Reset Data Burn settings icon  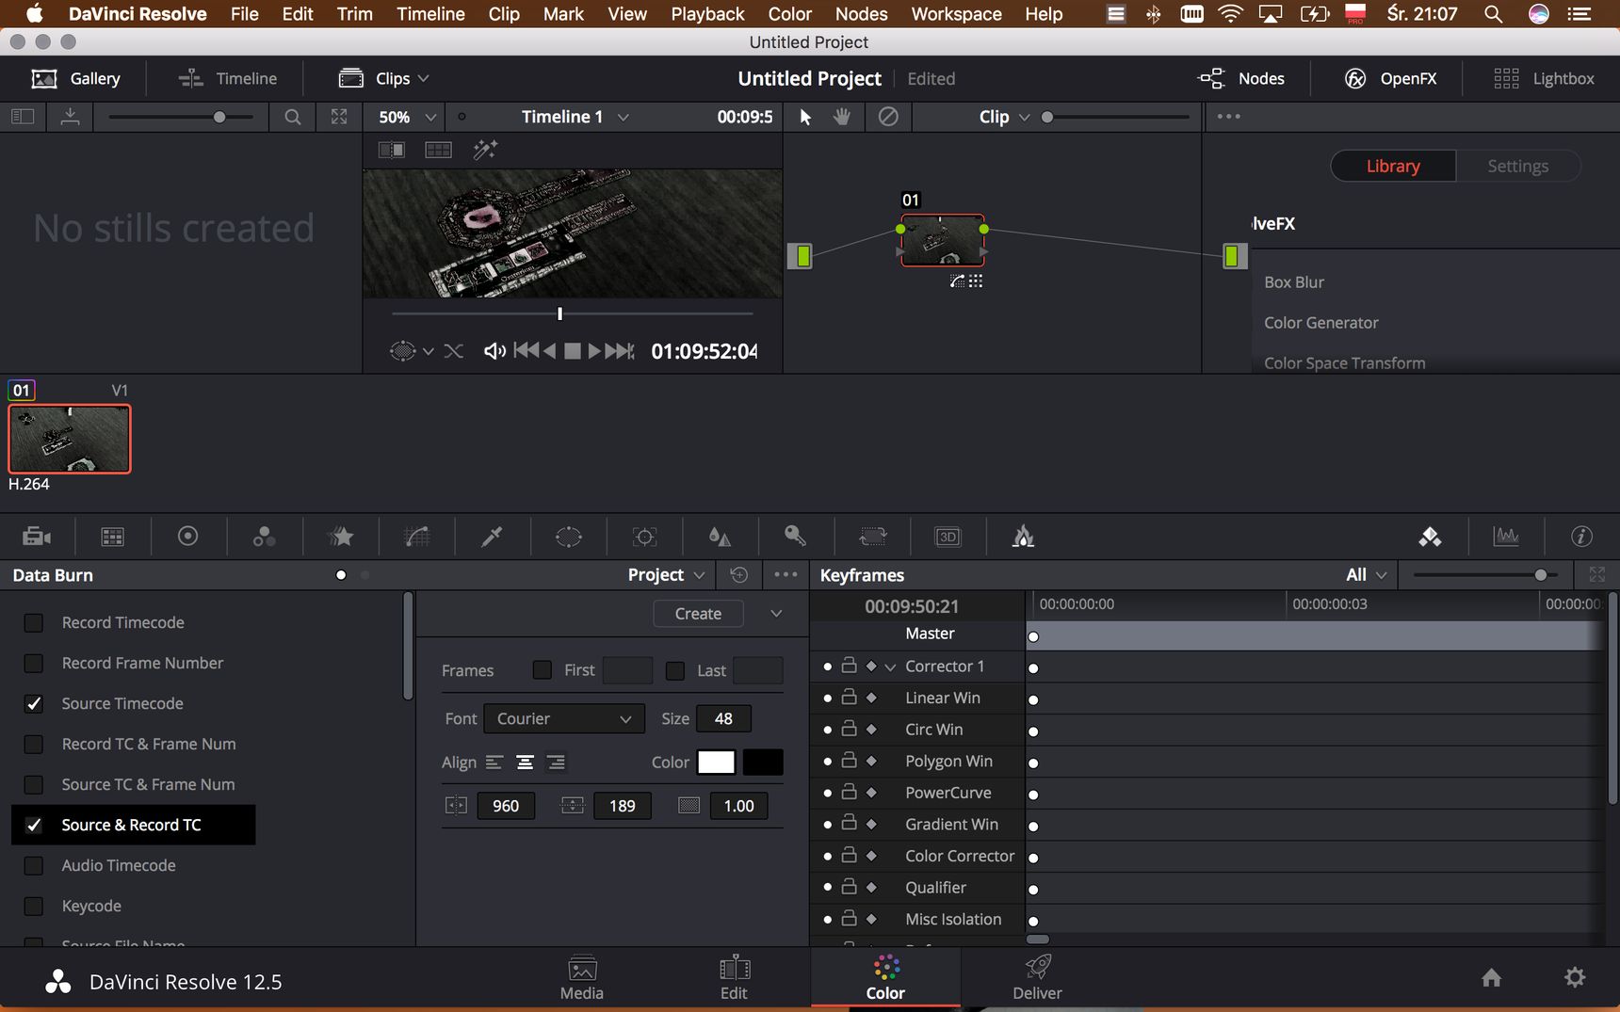point(739,575)
